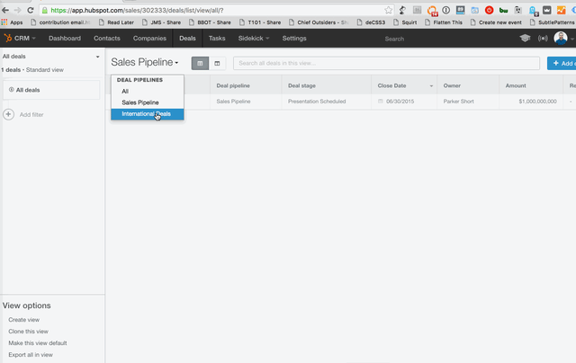Click the dark crown extension icon
Image resolution: width=576 pixels, height=363 pixels.
point(547,10)
